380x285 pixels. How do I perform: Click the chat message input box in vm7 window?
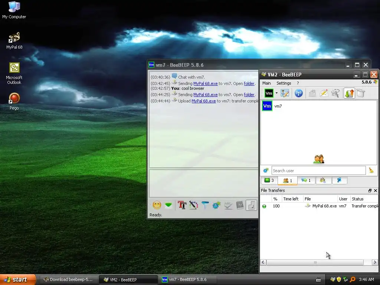coord(204,183)
